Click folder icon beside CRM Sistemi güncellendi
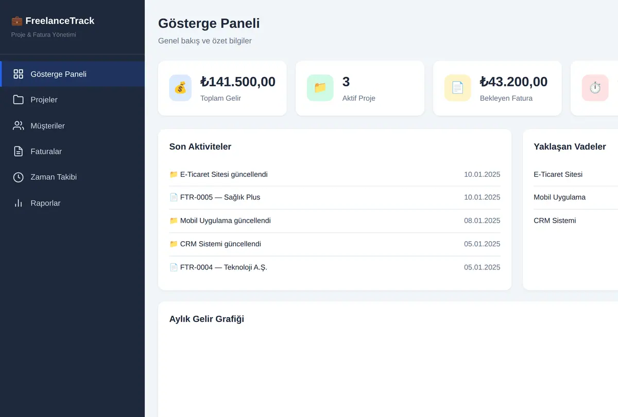Image resolution: width=618 pixels, height=417 pixels. (174, 244)
